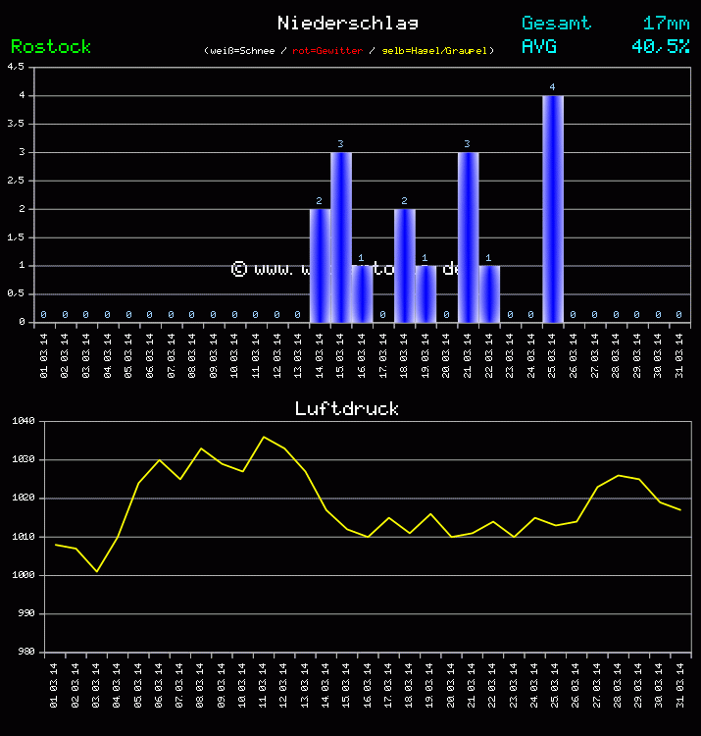
Task: Select the 17mm total value
Action: pos(666,23)
